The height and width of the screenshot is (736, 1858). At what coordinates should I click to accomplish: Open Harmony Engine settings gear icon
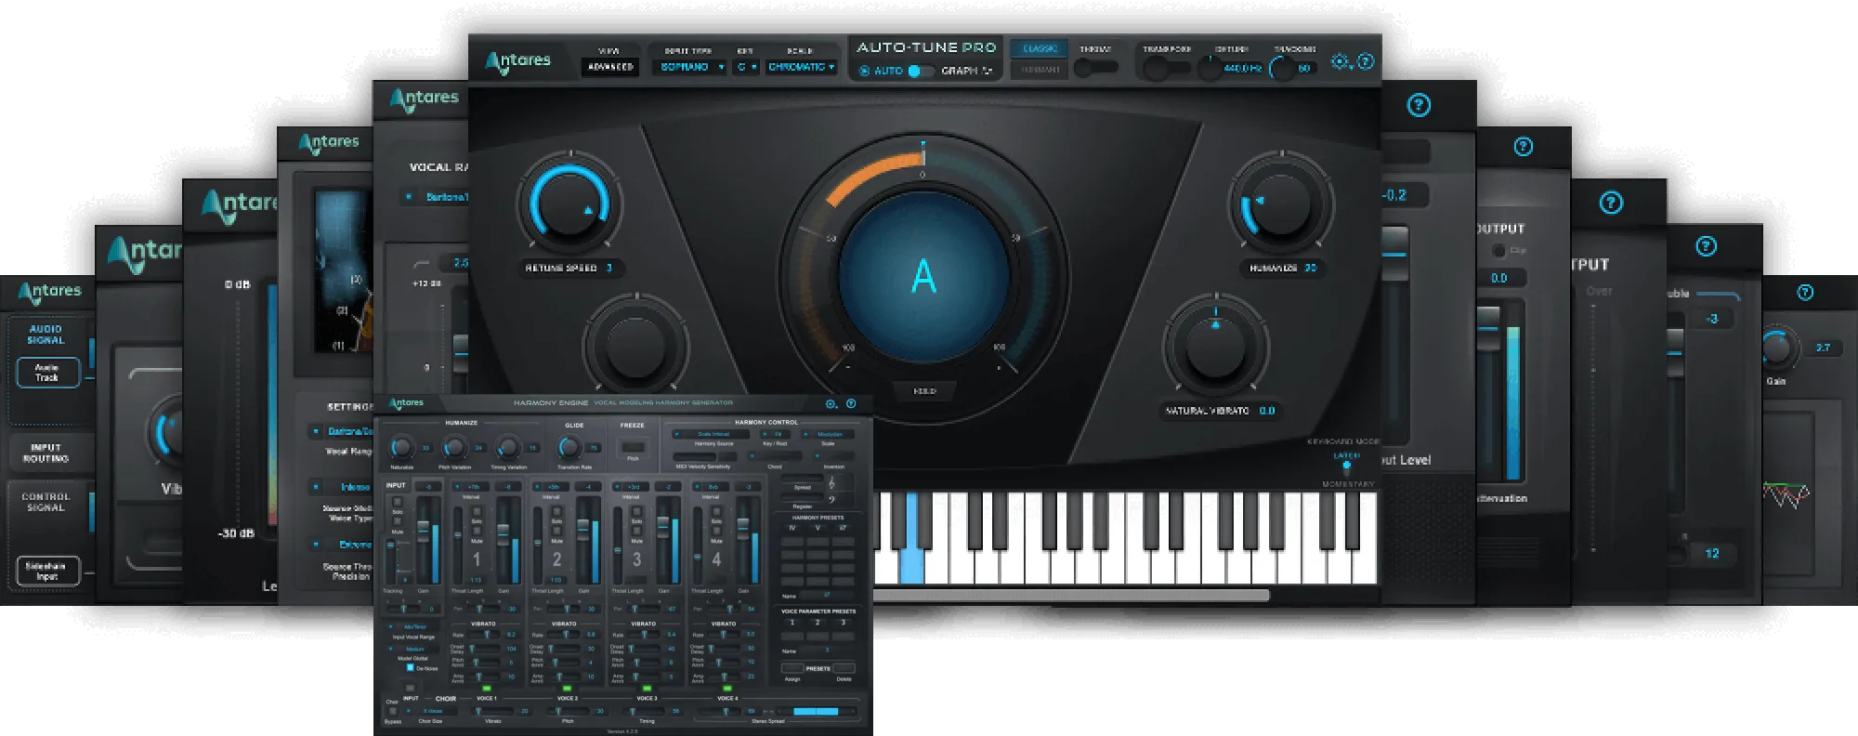831,403
